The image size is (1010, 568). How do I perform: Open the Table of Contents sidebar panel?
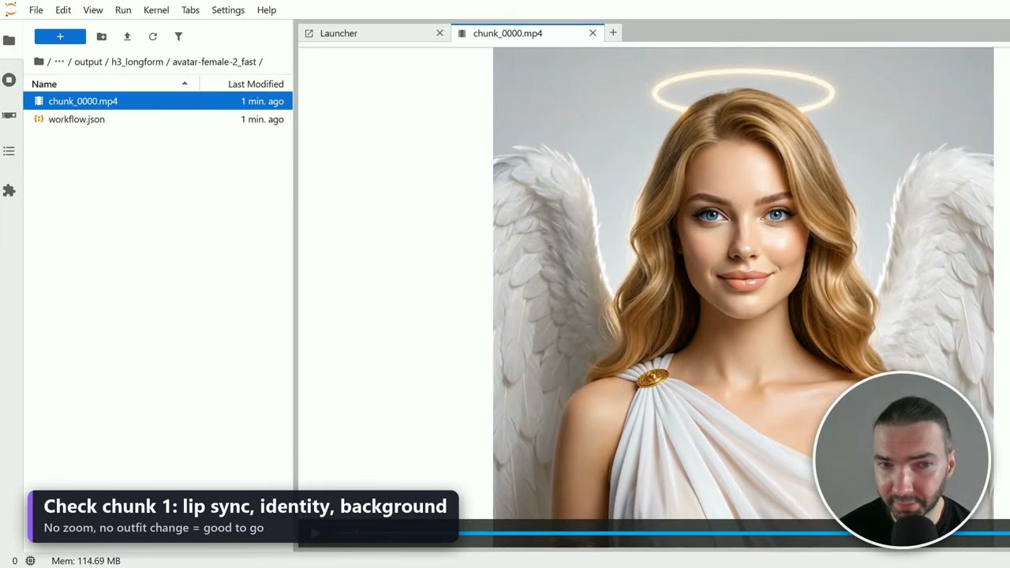(9, 151)
